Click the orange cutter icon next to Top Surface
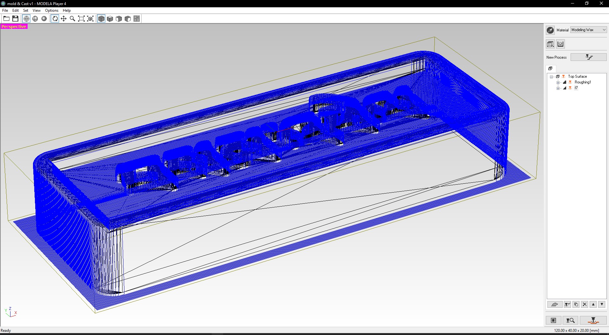This screenshot has height=335, width=609. coord(564,76)
